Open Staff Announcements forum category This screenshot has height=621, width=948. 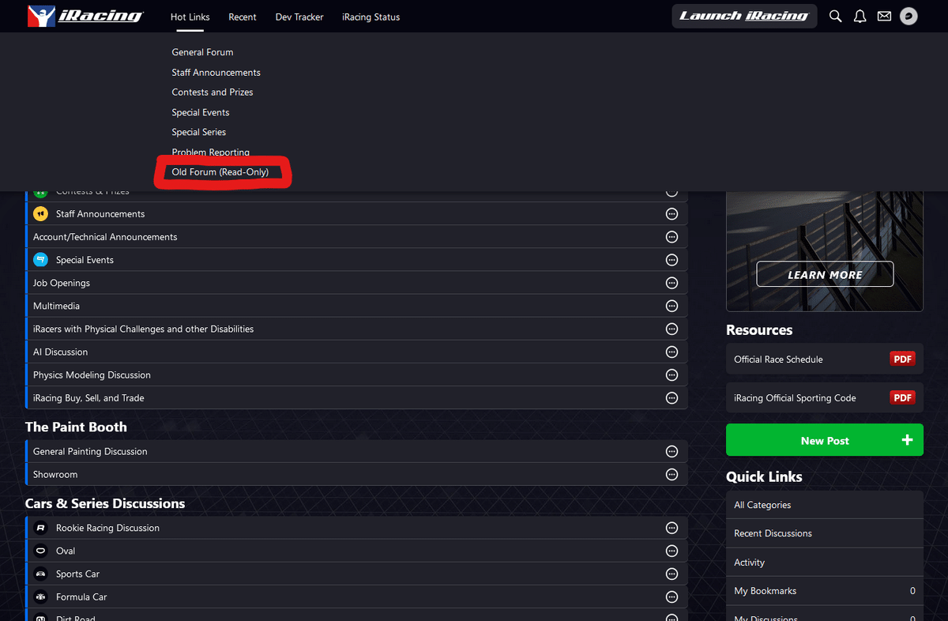(x=100, y=214)
